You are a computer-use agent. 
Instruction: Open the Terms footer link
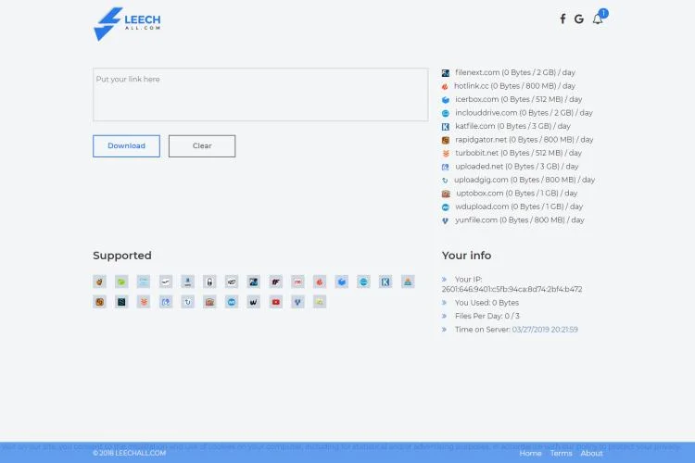[561, 453]
